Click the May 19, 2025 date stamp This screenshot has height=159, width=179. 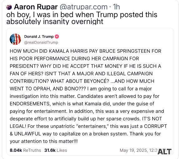139,150
